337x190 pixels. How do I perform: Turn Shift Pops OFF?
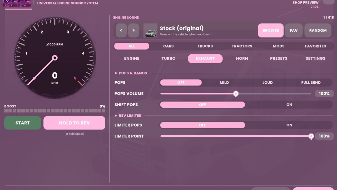pos(203,105)
